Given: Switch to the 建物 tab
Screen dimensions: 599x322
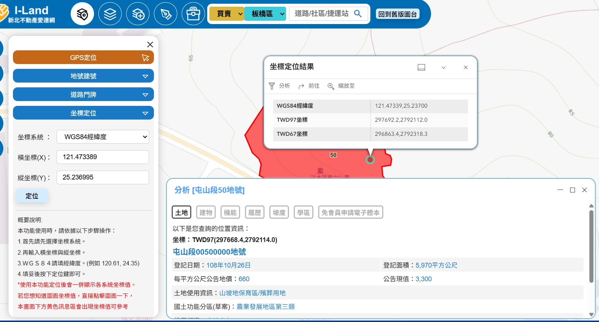Looking at the screenshot, I should (206, 212).
